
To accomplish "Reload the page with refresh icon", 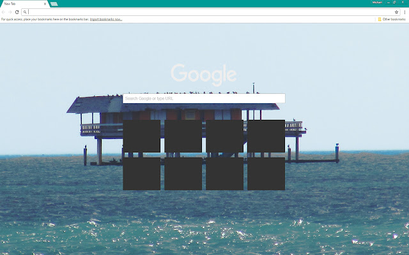I will (x=17, y=12).
